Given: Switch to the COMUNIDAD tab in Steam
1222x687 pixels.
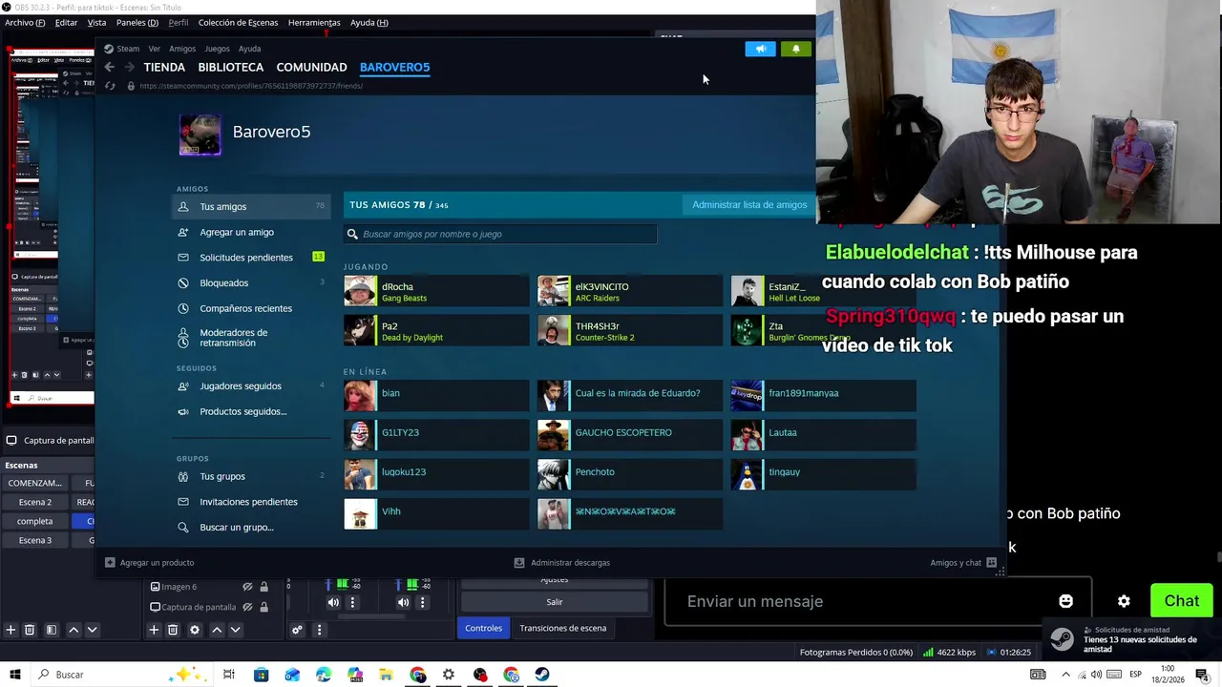Looking at the screenshot, I should click(311, 67).
